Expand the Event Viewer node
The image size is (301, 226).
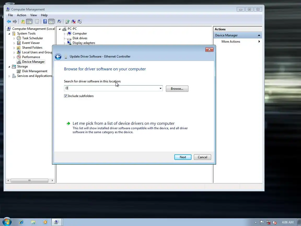pos(14,43)
